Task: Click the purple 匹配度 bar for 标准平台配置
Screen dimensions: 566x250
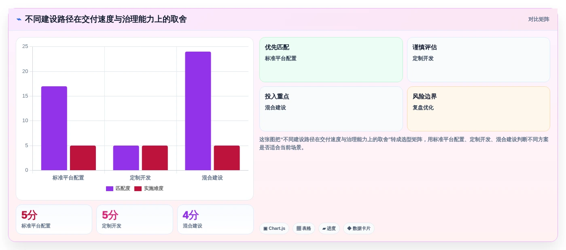Action: 54,128
